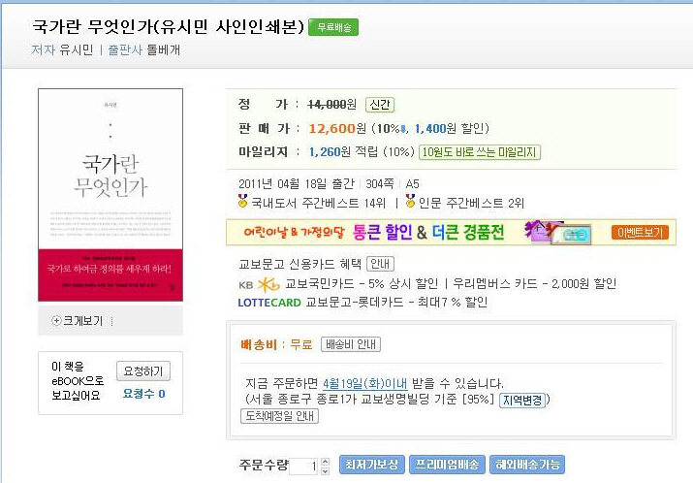This screenshot has height=483, width=693.
Task: Click the 4월19일(화)이내 delivery date link
Action: pyautogui.click(x=365, y=383)
